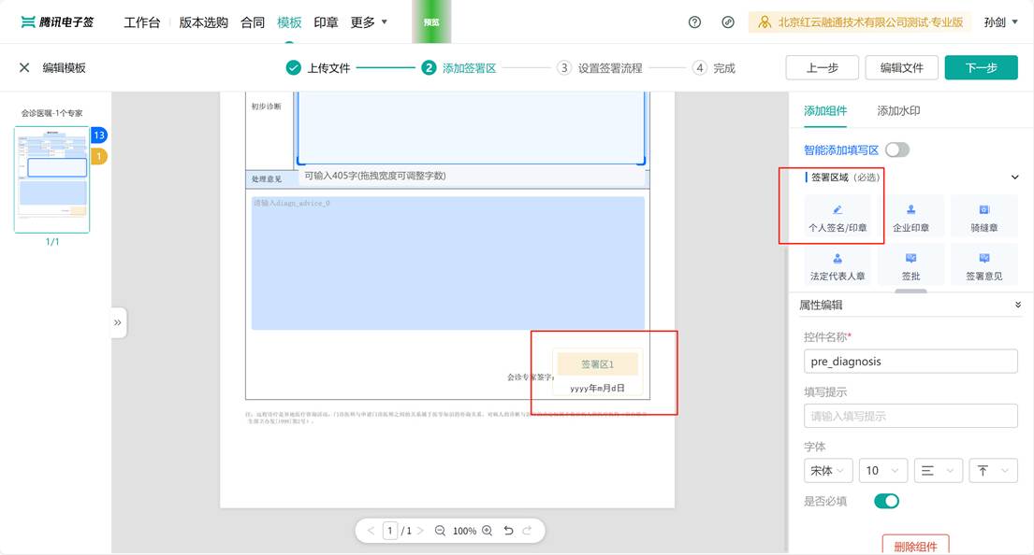
Task: Add 法定代表人章 component
Action: click(x=837, y=265)
